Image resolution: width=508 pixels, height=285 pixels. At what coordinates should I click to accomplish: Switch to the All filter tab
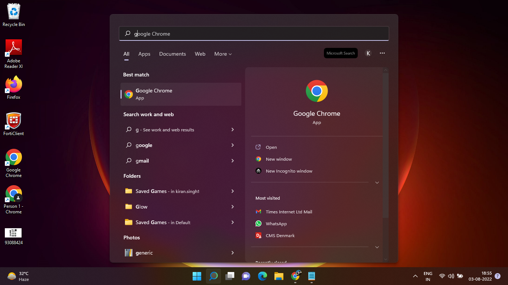click(x=126, y=54)
